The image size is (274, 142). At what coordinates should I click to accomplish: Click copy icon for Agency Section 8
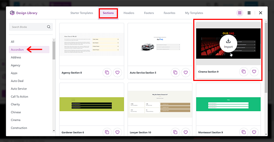pos(107,73)
